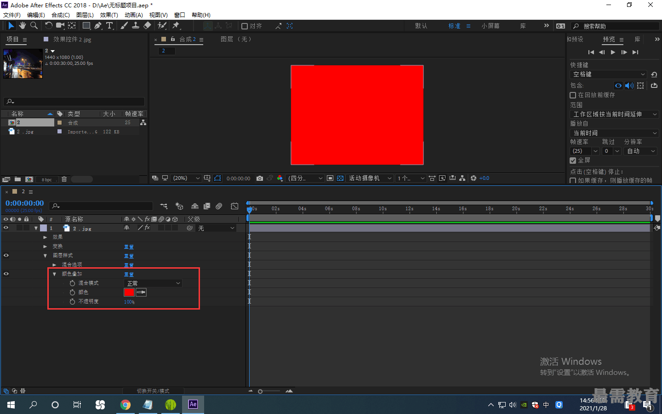Click the red 颜色 color swatch

tap(129, 293)
